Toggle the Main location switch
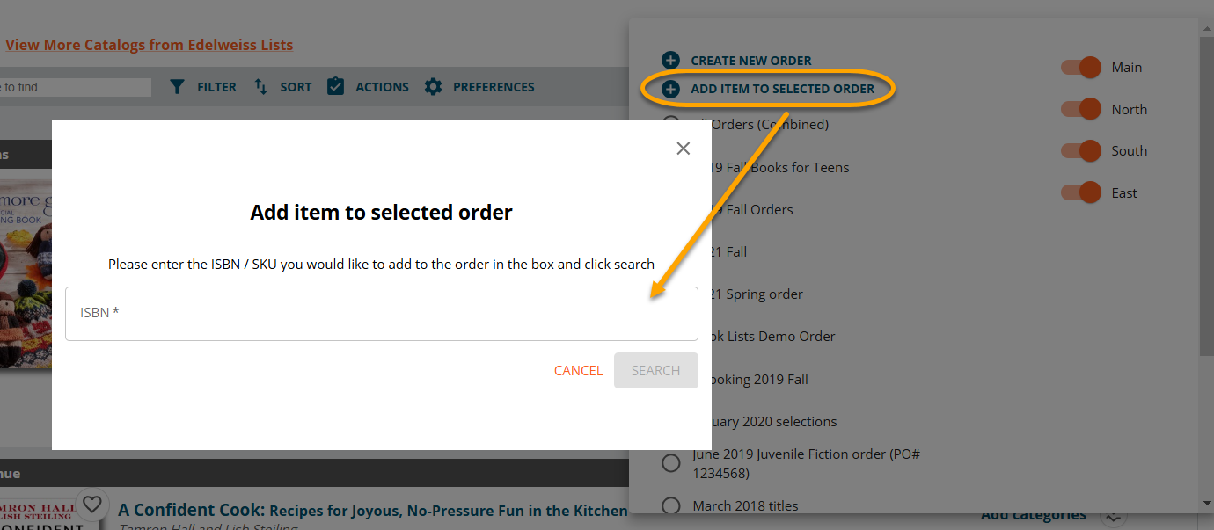The image size is (1214, 530). click(1080, 68)
